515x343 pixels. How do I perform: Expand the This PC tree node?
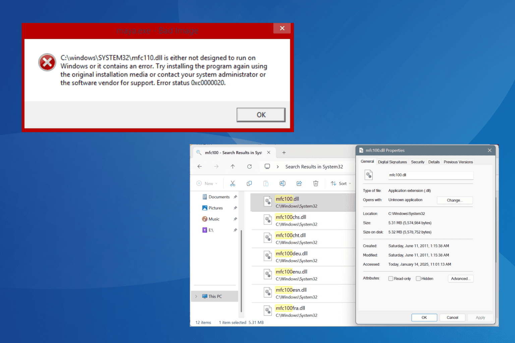196,296
